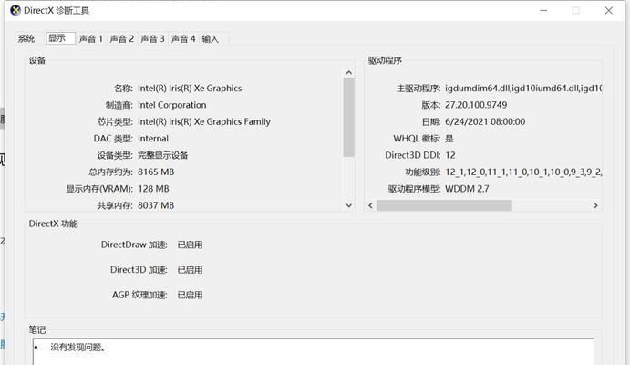Click Direct3D 加速 status 已启用
This screenshot has width=630, height=365.
click(x=190, y=270)
